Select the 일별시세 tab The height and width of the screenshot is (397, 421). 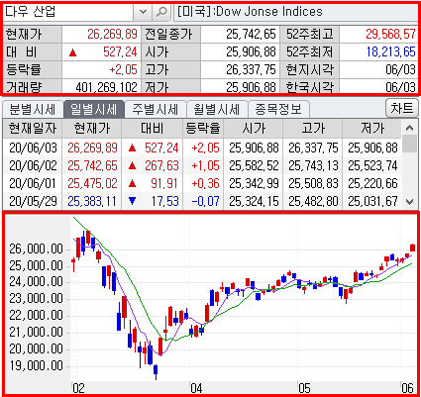click(x=94, y=109)
